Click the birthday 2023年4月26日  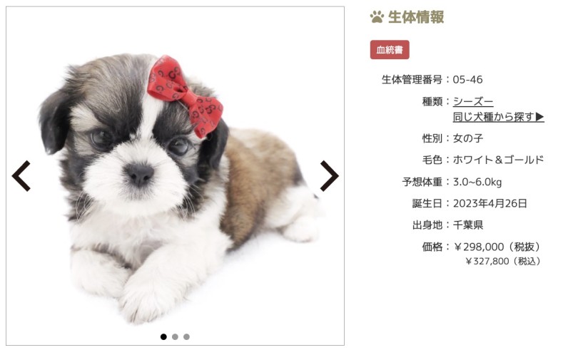[490, 203]
